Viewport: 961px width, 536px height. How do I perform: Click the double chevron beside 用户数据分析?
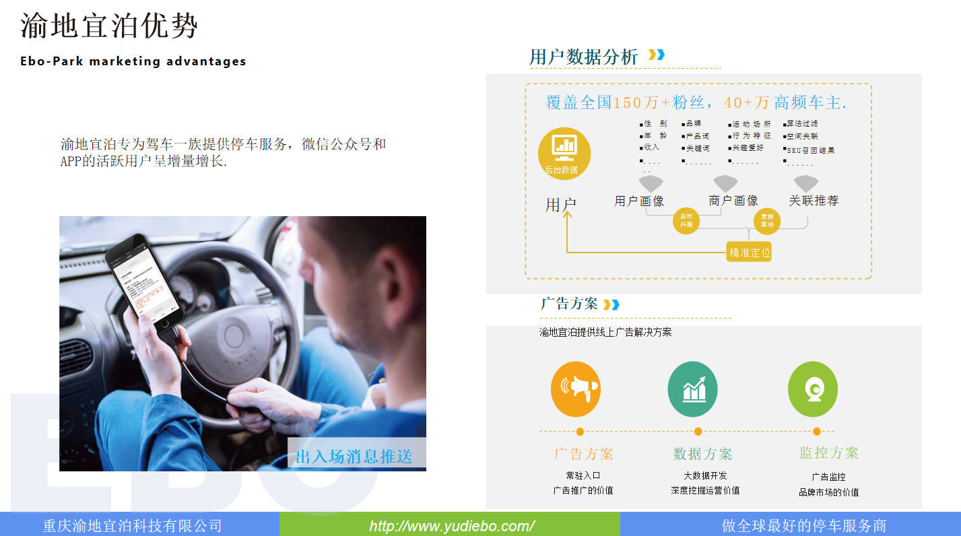656,55
